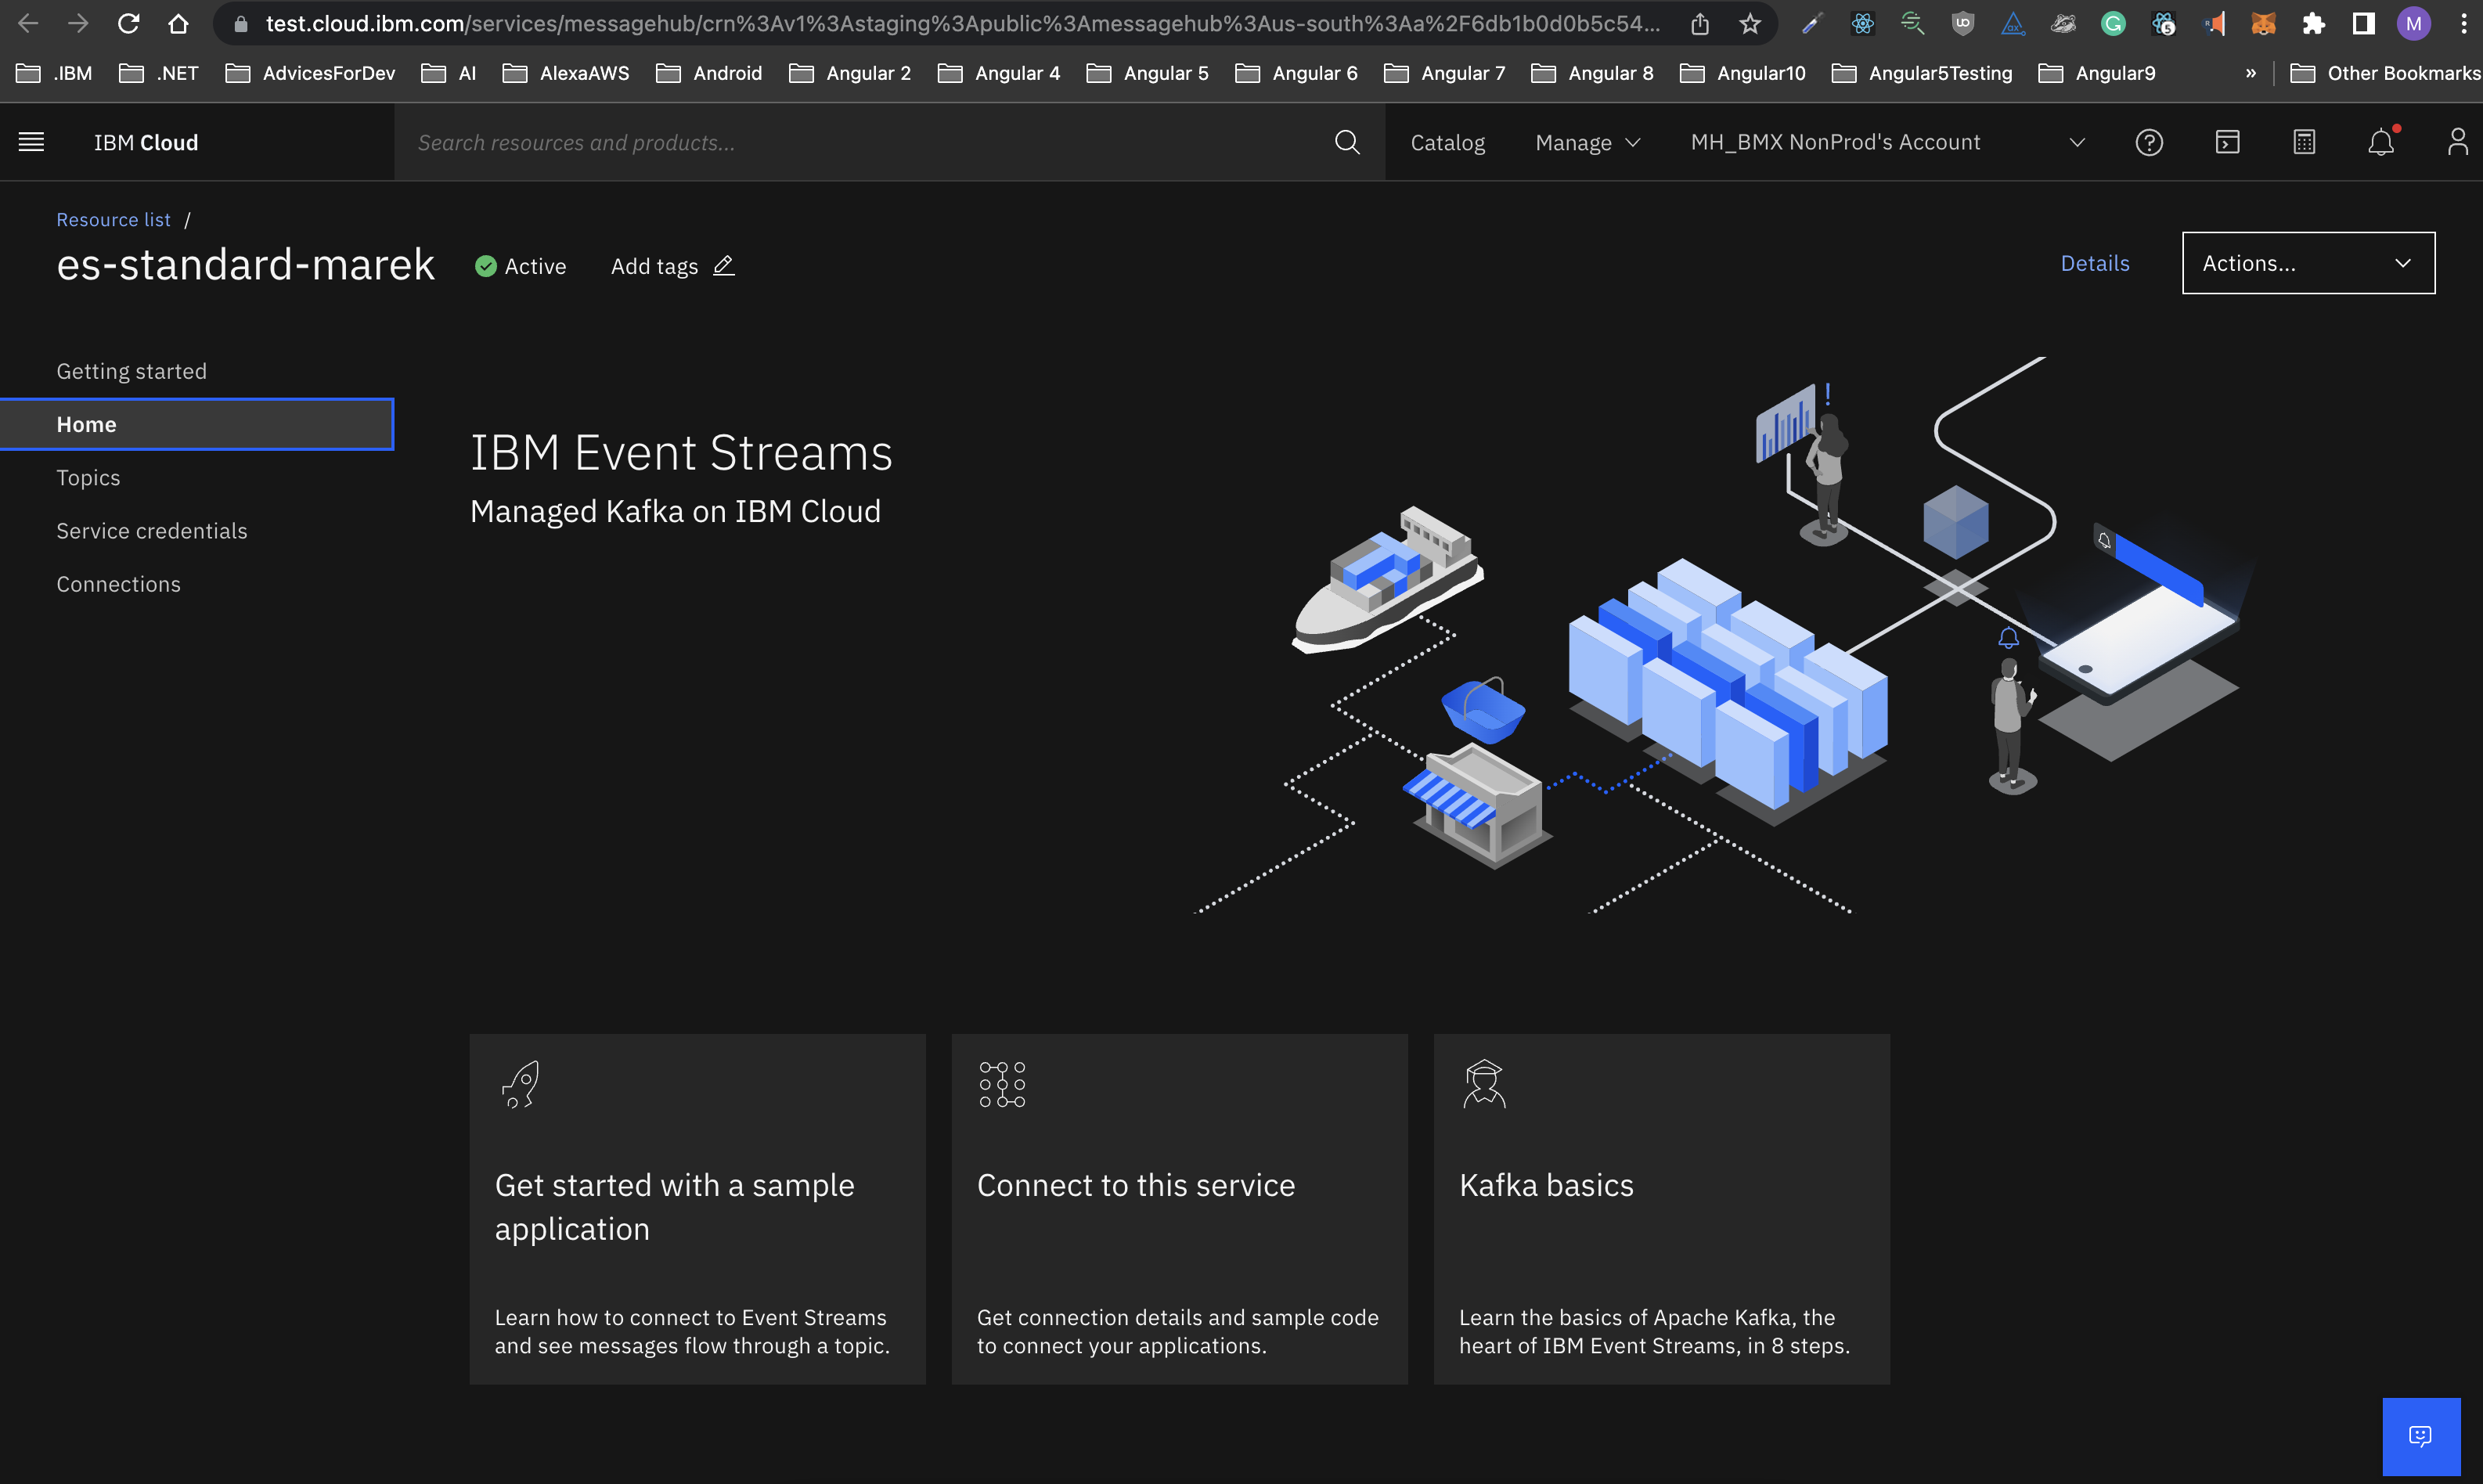This screenshot has width=2483, height=1484.
Task: Open the Resource list breadcrumb
Action: 113,219
